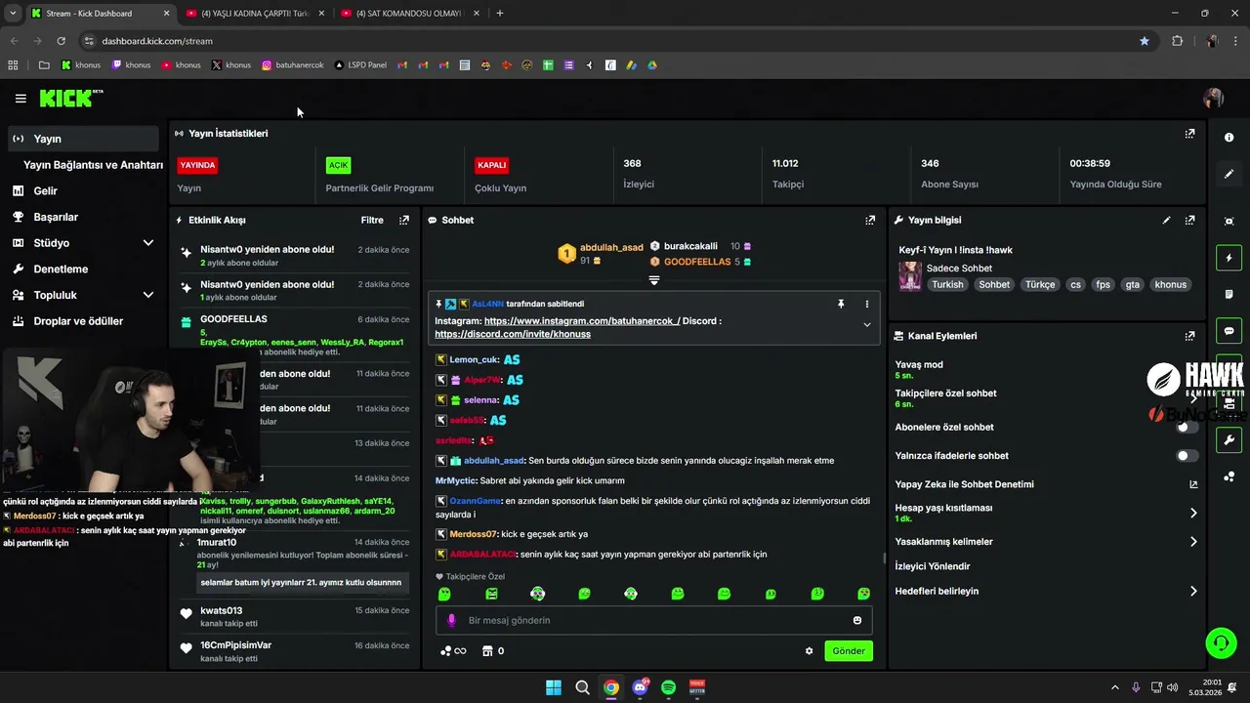This screenshot has height=703, width=1250.
Task: Open Yapay Zeka ile Sohbet Denetimi link icon
Action: point(1193,484)
